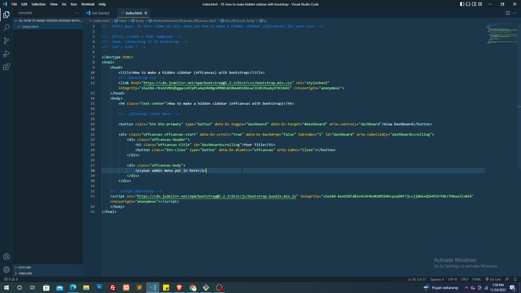Viewport: 521px width, 293px height.
Task: Open the Search view in activity bar
Action: (x=6, y=28)
